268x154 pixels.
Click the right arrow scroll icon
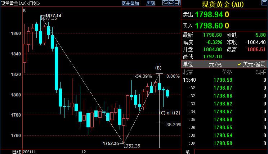[x=171, y=3]
